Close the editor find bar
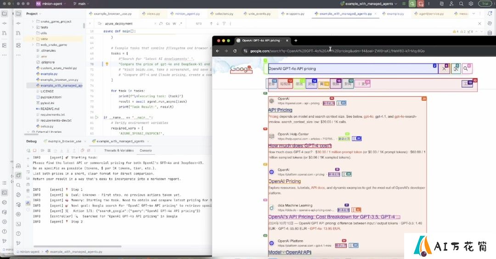 pyautogui.click(x=479, y=24)
